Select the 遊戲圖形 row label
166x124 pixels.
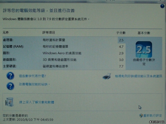click(x=10, y=60)
